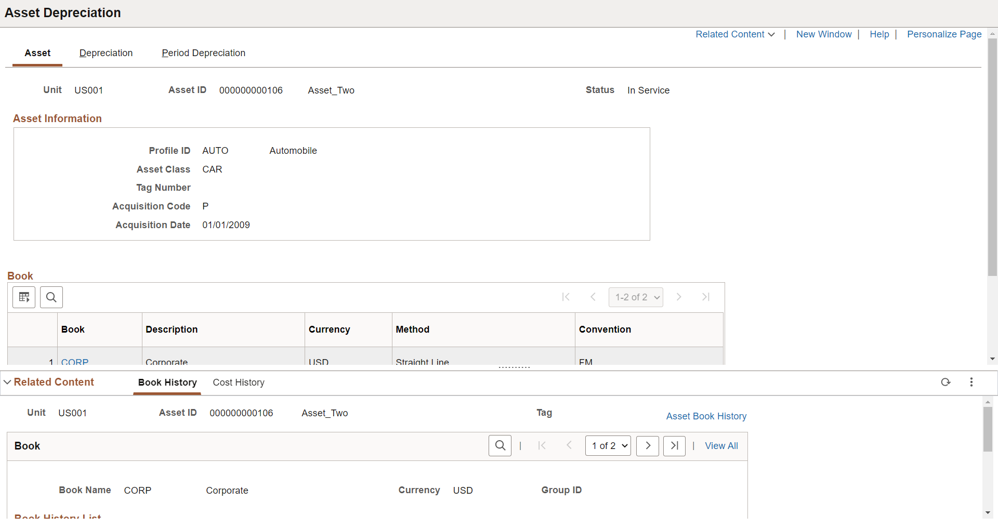
Task: Open the Related Content kebab options menu
Action: pyautogui.click(x=971, y=382)
